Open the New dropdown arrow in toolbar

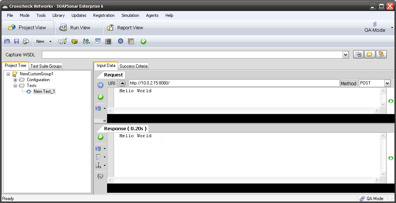(50, 42)
